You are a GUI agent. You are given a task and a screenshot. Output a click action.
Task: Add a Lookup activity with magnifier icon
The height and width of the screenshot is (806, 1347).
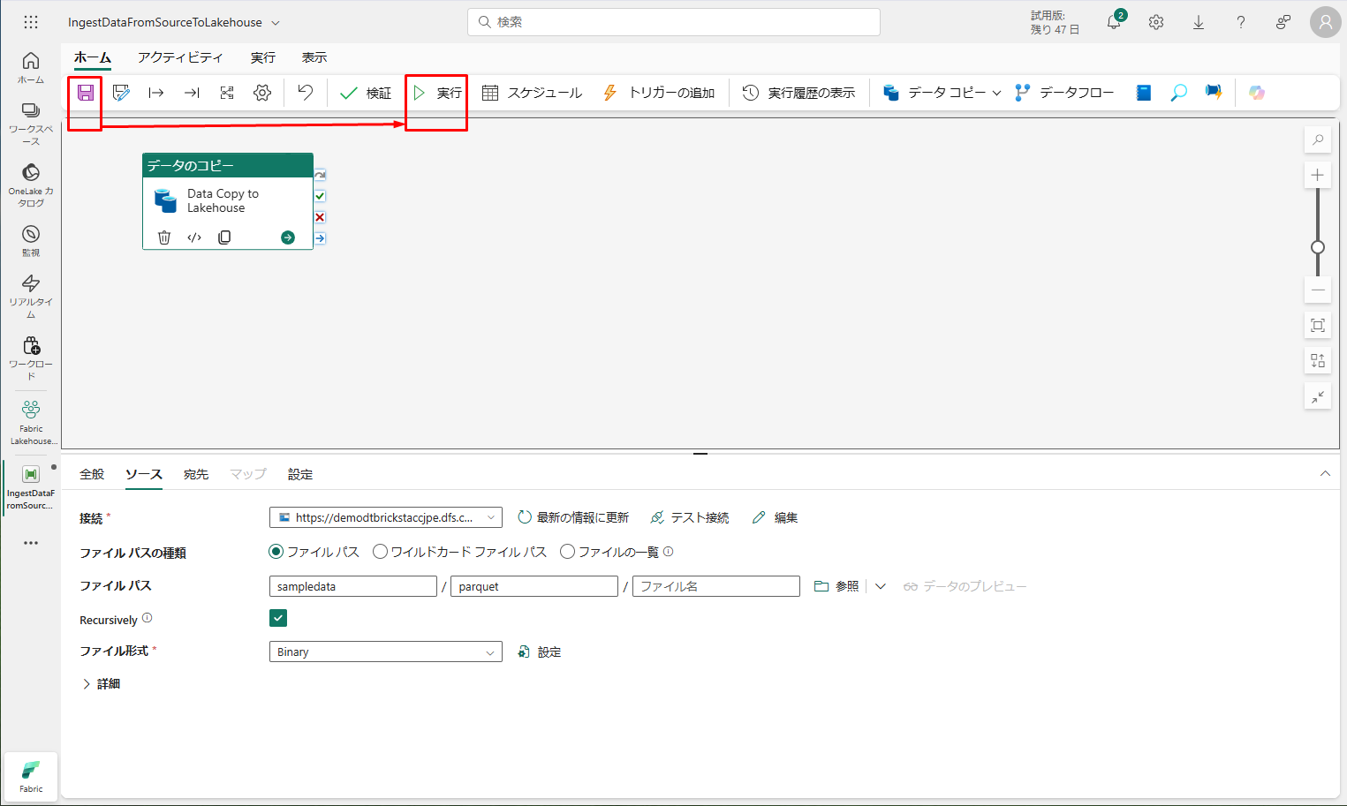coord(1178,93)
